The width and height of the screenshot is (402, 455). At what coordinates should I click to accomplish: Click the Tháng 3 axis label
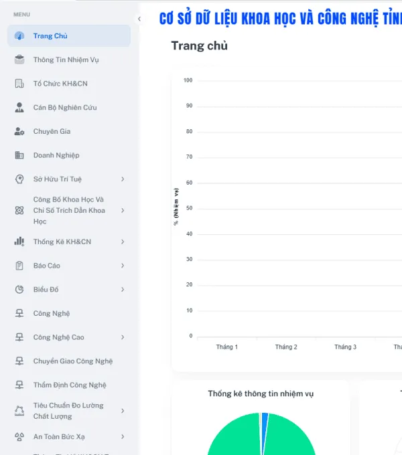[345, 347]
